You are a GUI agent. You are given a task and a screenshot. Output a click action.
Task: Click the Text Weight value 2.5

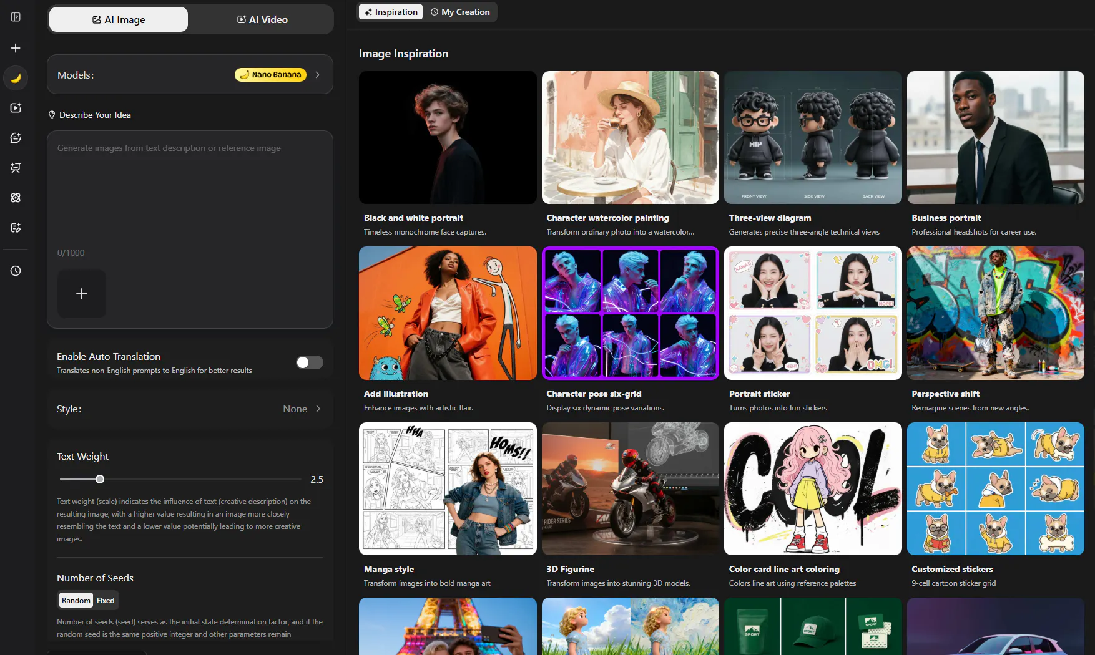(317, 480)
